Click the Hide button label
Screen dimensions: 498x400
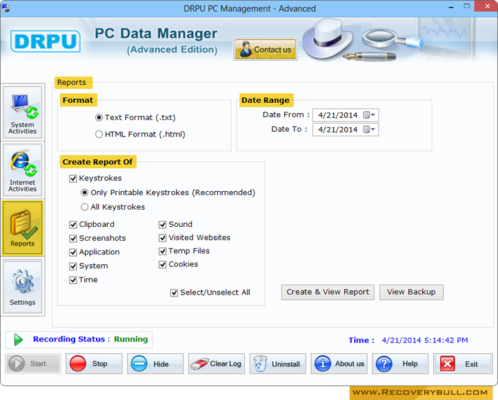point(161,364)
